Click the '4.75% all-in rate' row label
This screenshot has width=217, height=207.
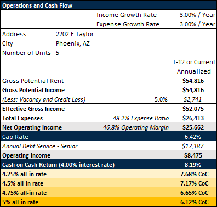pos(24,193)
